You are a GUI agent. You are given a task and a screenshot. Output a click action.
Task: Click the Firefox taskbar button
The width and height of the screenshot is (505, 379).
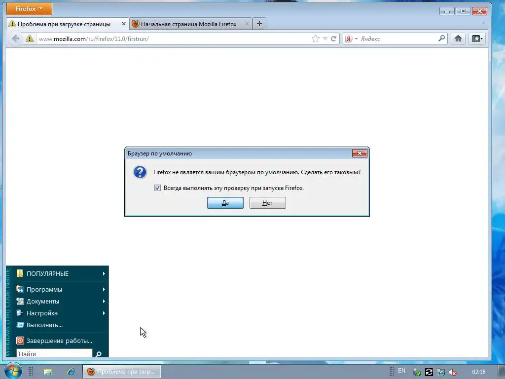(x=122, y=372)
